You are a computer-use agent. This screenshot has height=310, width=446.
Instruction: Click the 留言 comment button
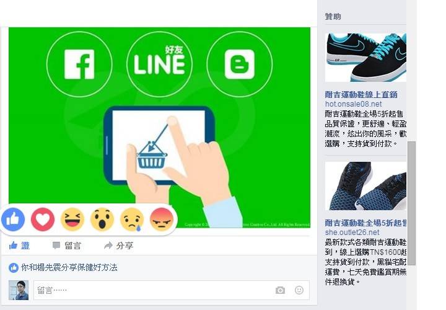pyautogui.click(x=67, y=246)
